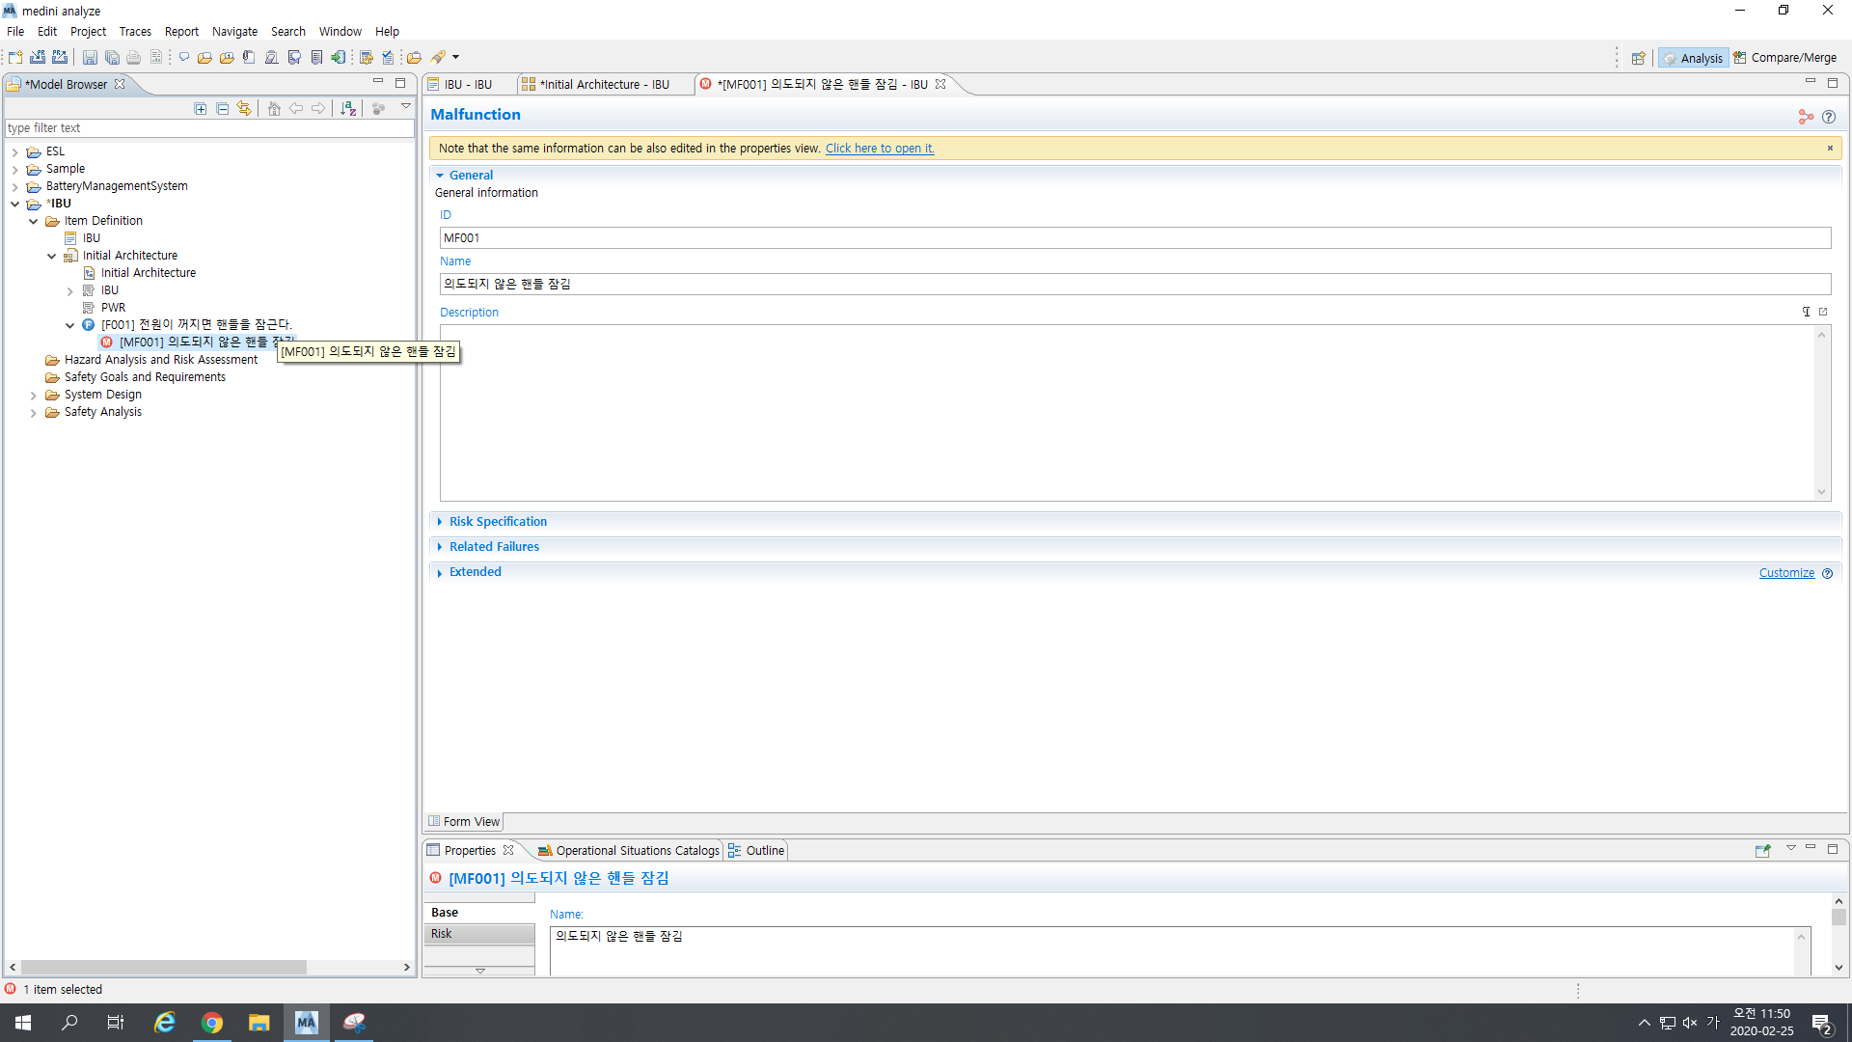Open the Traces menu
The height and width of the screenshot is (1042, 1852).
[x=135, y=32]
